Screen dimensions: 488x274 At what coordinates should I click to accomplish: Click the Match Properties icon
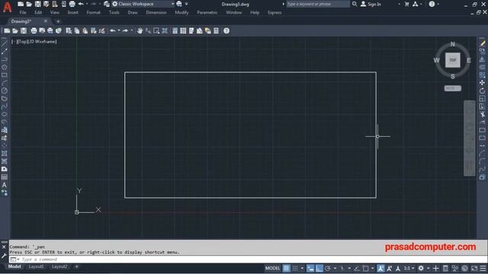pos(101,30)
